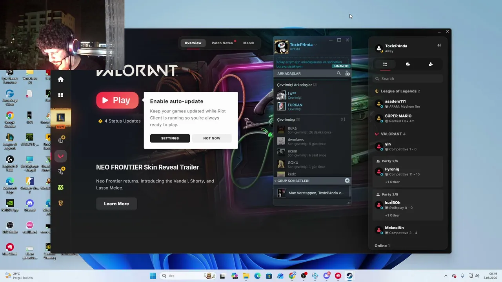Image resolution: width=502 pixels, height=282 pixels.
Task: Open FURKAN's Steam chat
Action: click(x=313, y=107)
